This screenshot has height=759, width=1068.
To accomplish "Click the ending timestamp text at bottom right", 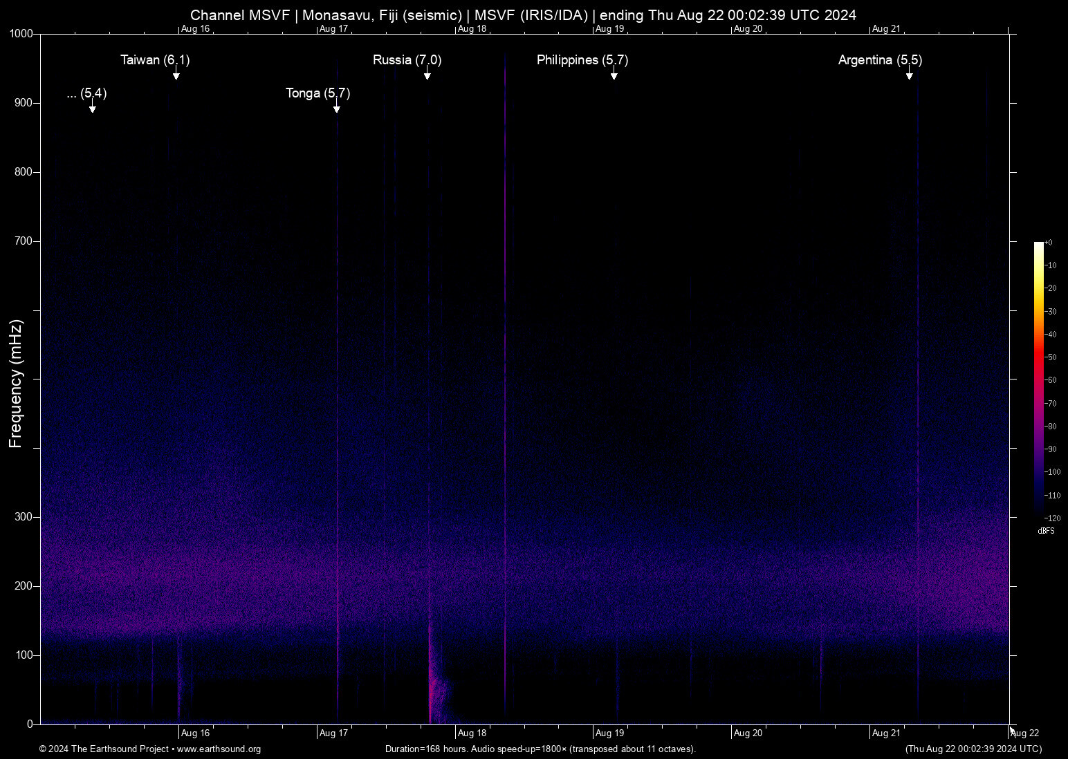I will coord(973,749).
